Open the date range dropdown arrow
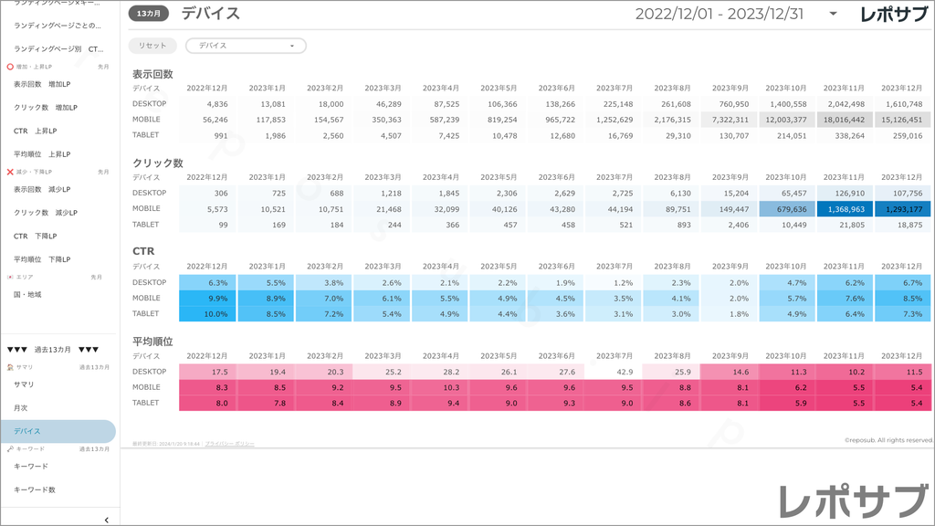Viewport: 935px width, 526px height. 833,14
